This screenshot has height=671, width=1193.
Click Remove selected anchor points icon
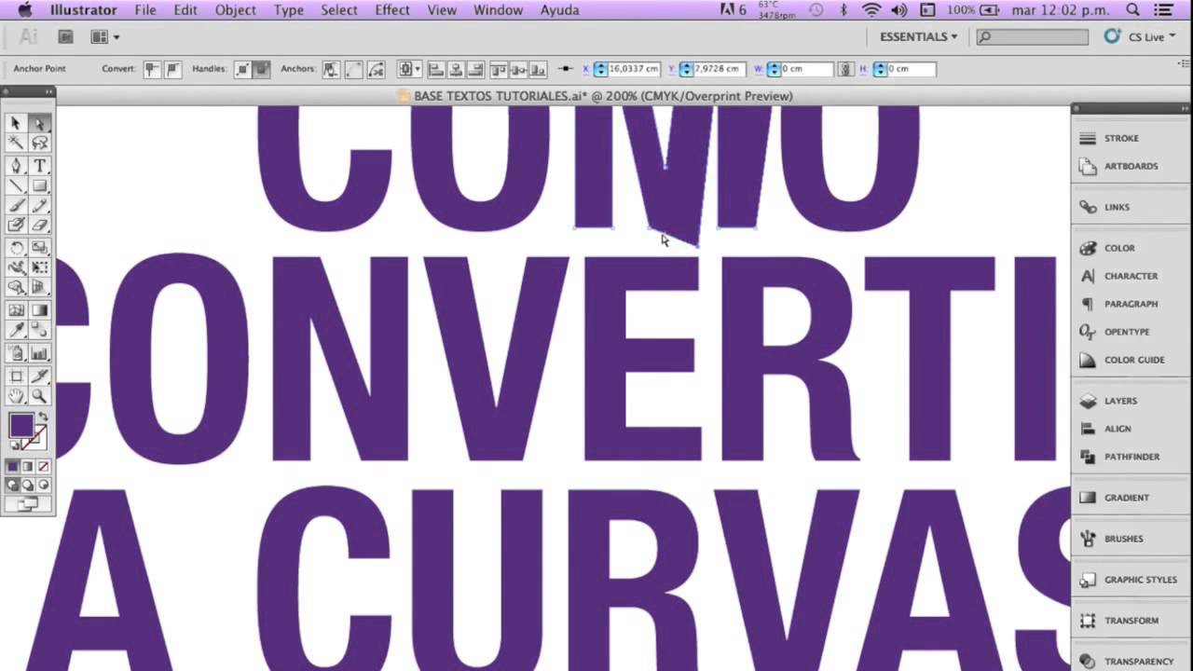330,69
